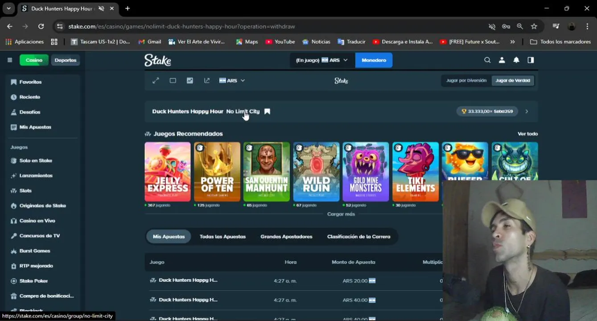
Task: Open the apps grid bookmark icon
Action: (54, 42)
